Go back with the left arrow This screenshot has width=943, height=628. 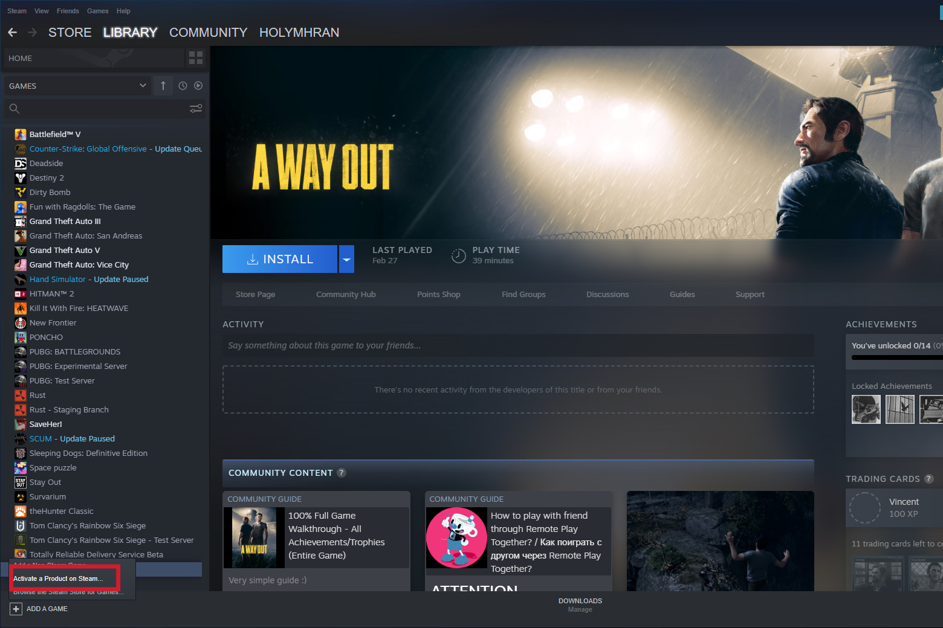[12, 33]
